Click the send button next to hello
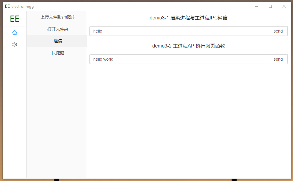293x181 pixels. [x=278, y=31]
